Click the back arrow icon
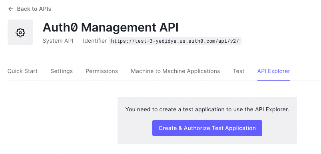 pos(11,9)
